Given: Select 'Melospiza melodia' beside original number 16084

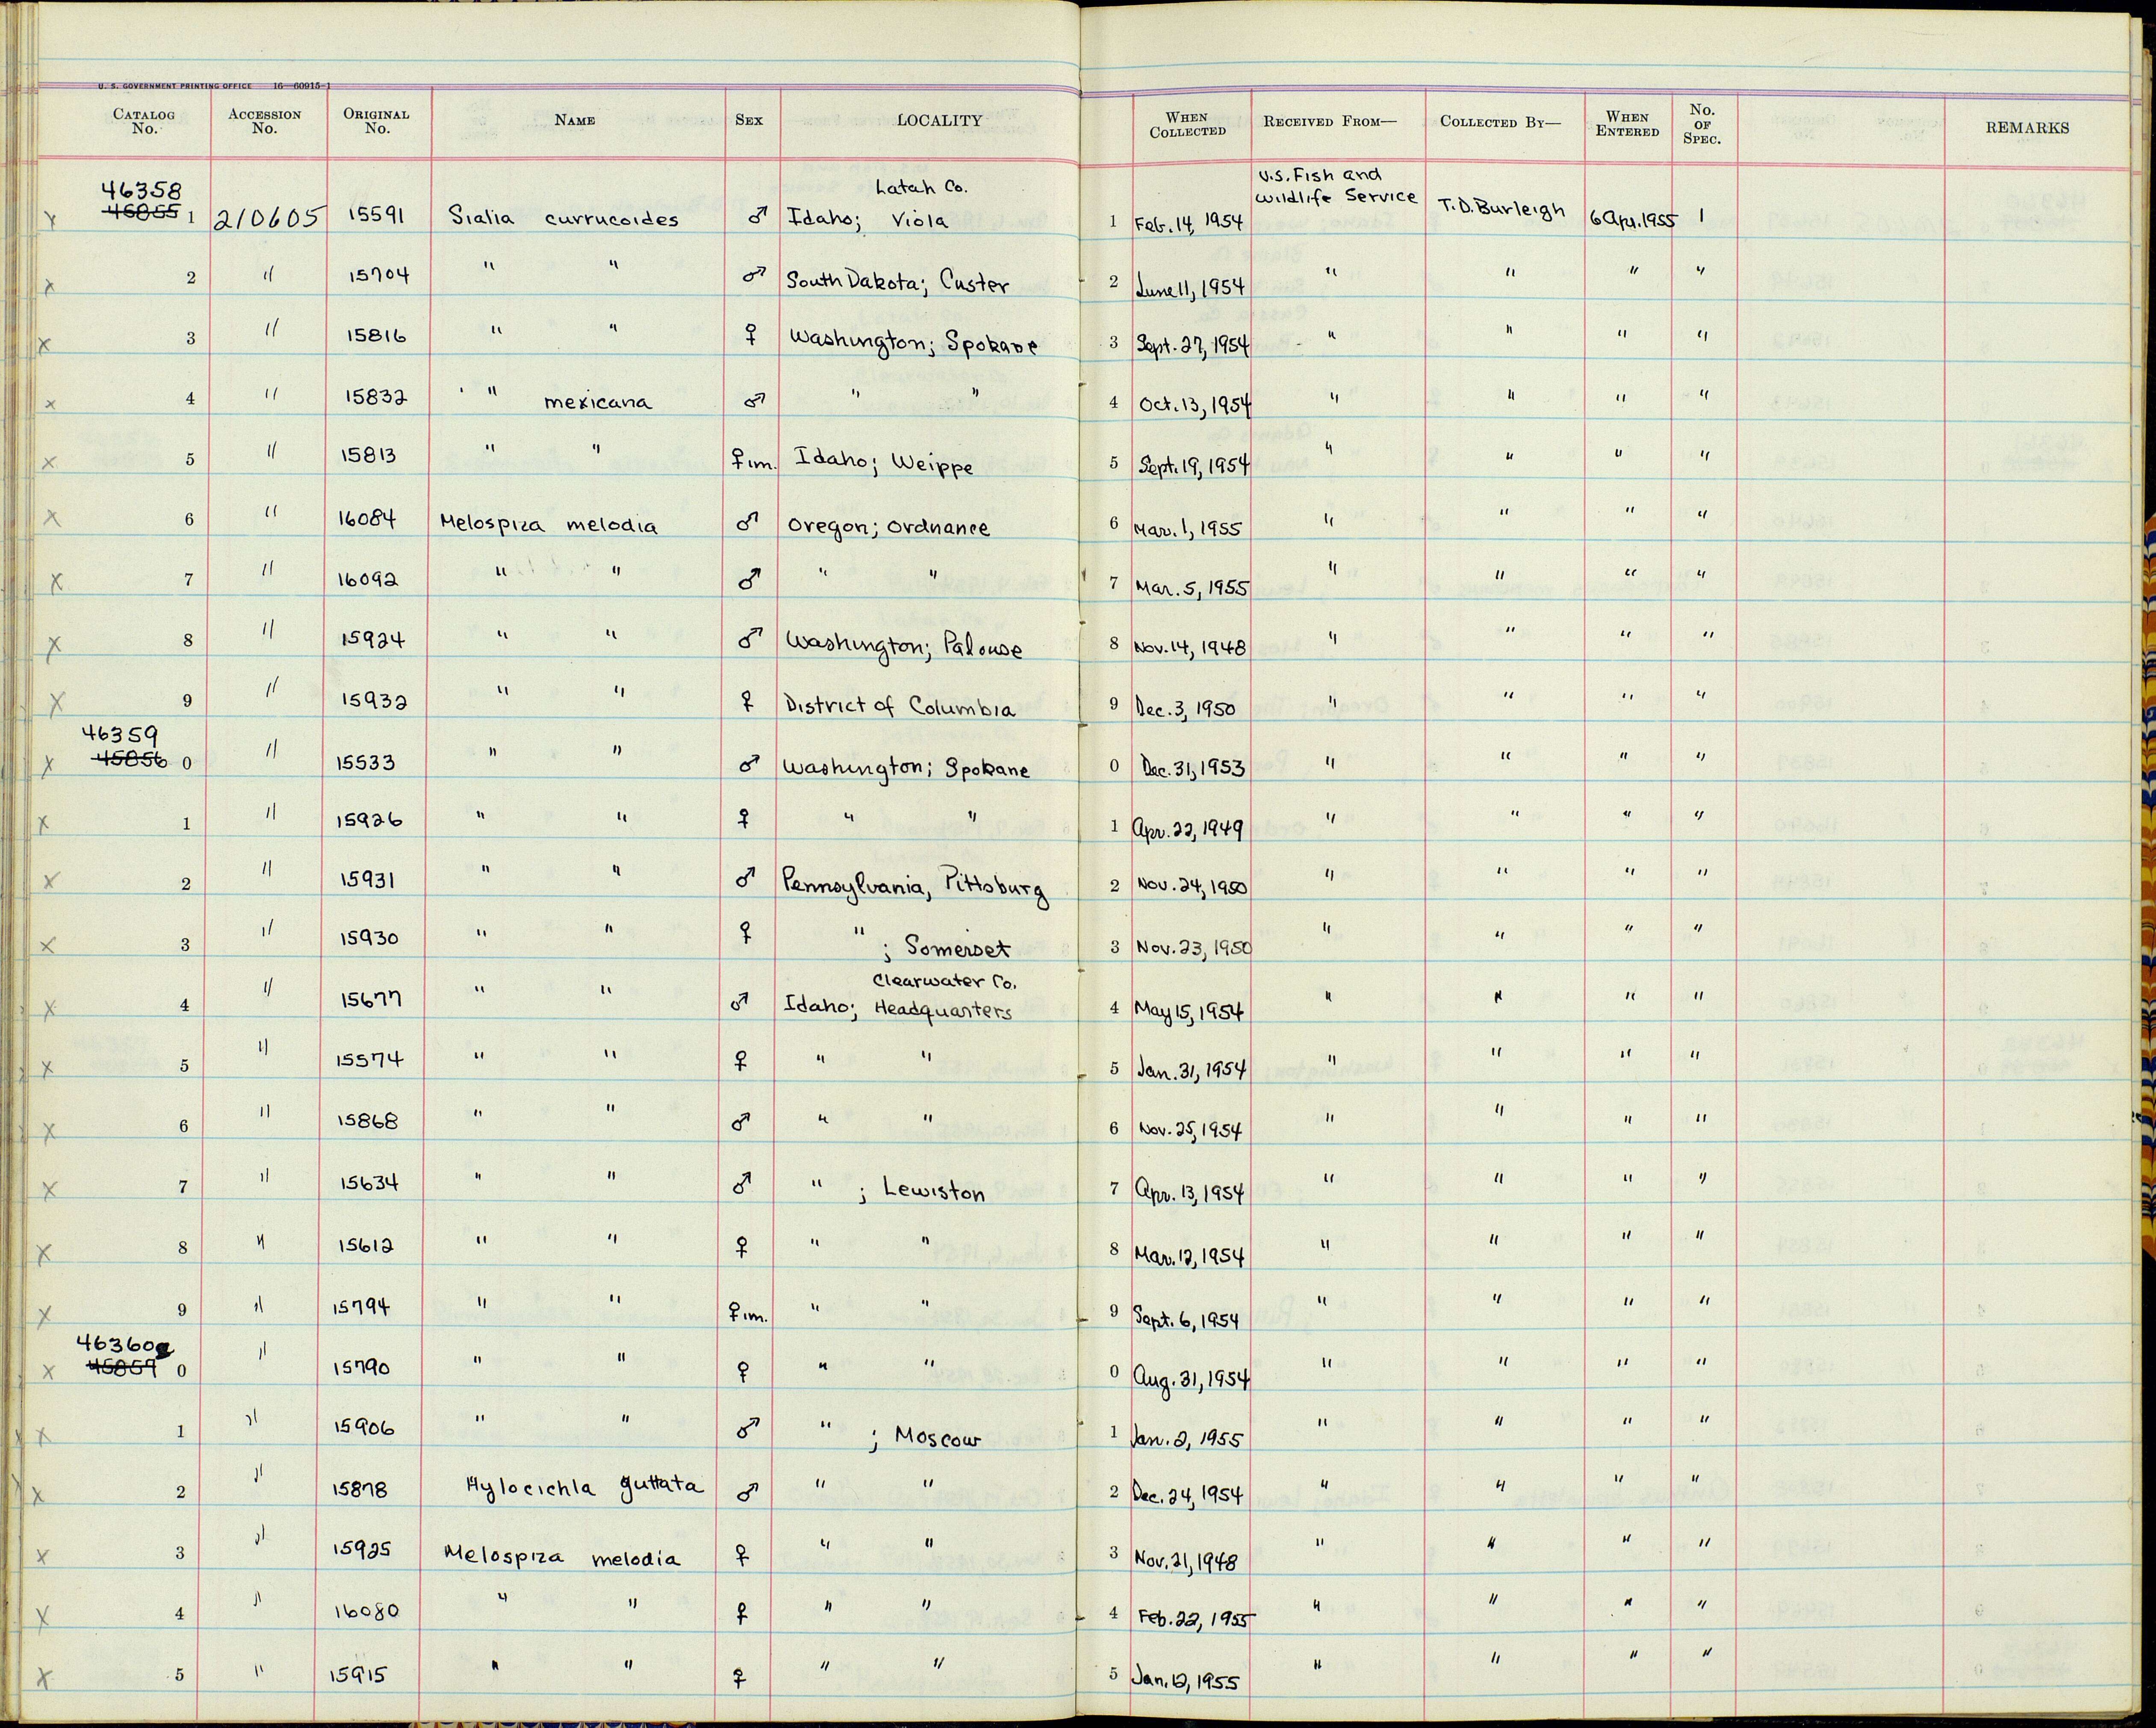Looking at the screenshot, I should [x=548, y=524].
